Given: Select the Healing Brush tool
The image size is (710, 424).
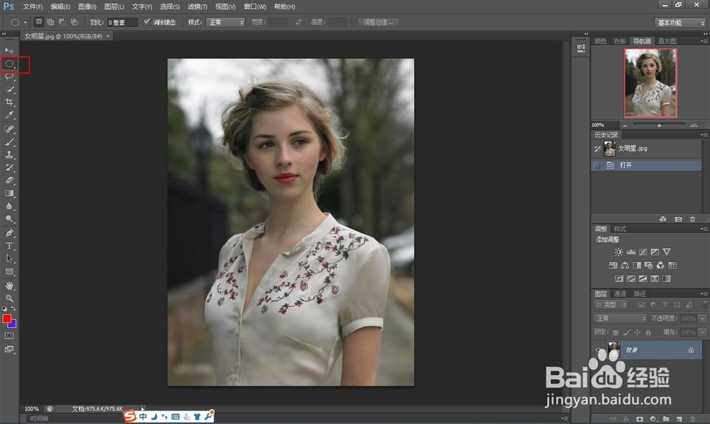Looking at the screenshot, I should point(9,129).
